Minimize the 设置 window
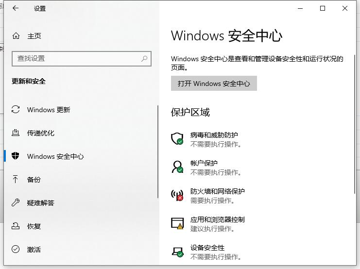 [x=300, y=8]
